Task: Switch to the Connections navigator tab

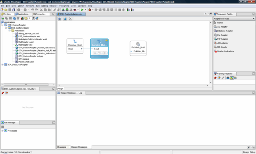Action: click(41, 14)
